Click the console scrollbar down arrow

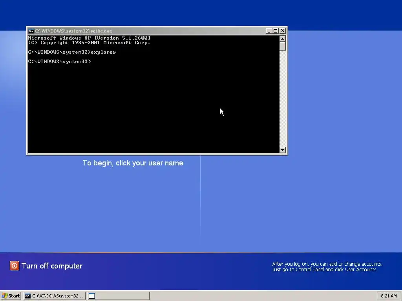click(x=283, y=150)
